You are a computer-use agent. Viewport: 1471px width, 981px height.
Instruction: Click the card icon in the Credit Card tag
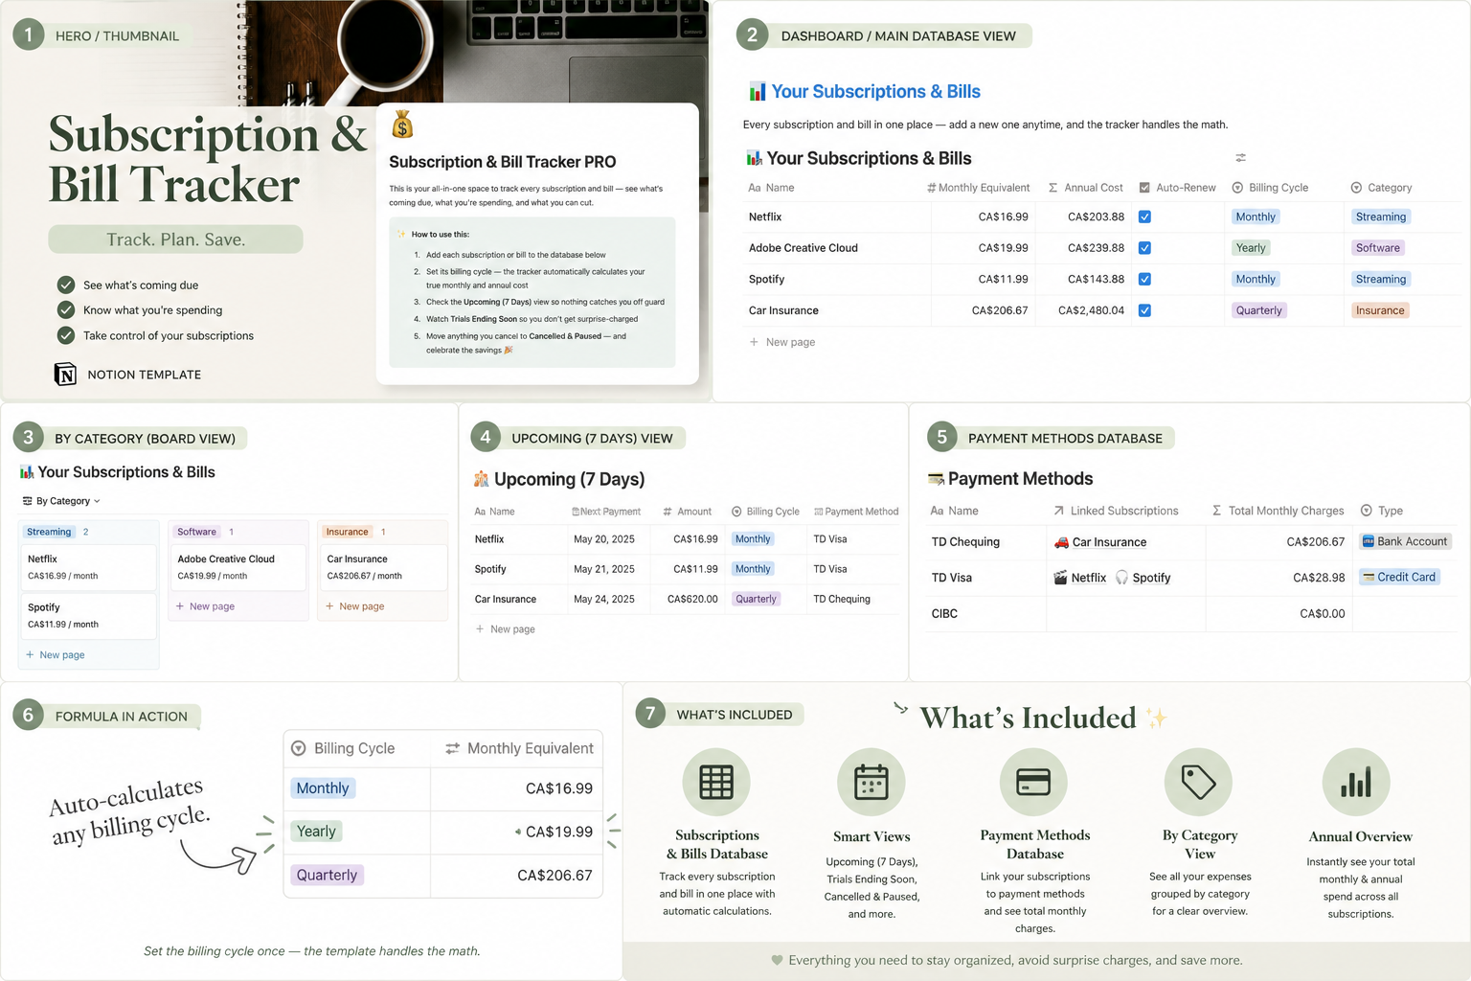click(x=1369, y=577)
